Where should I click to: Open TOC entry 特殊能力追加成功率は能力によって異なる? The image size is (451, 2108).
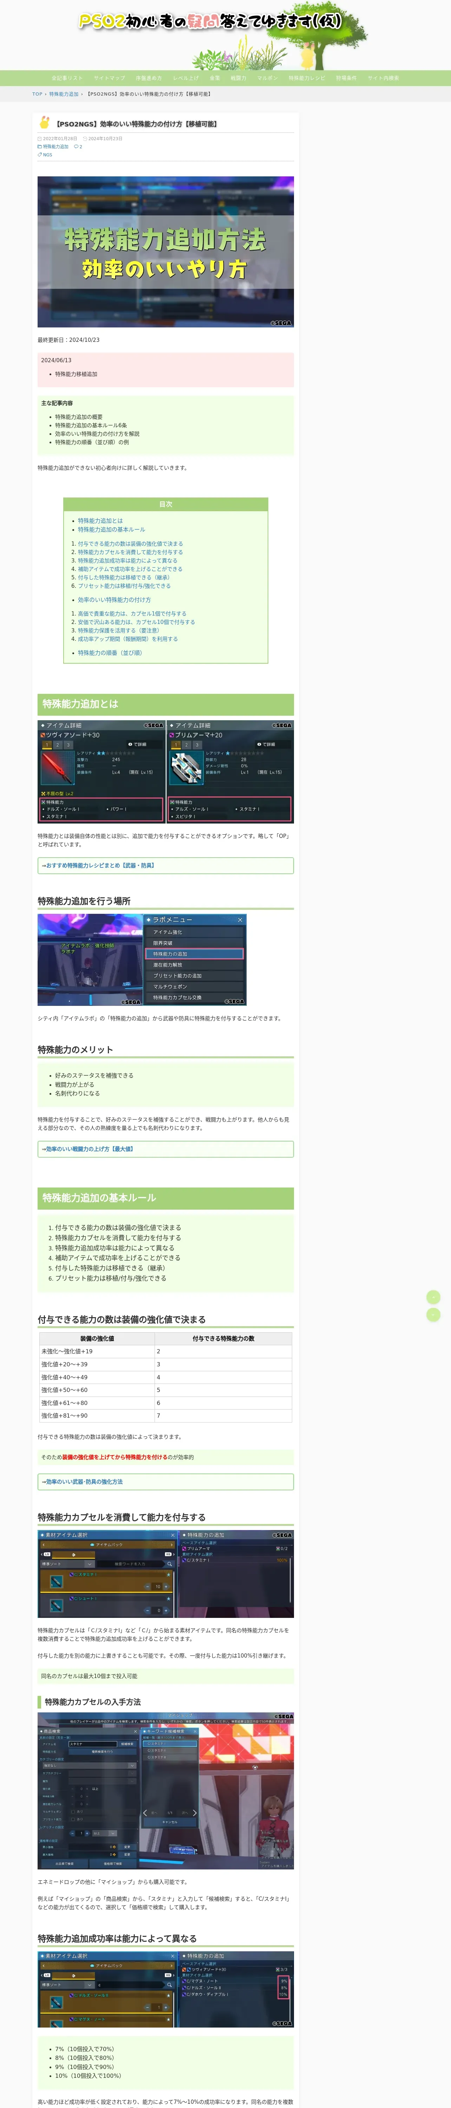click(128, 560)
